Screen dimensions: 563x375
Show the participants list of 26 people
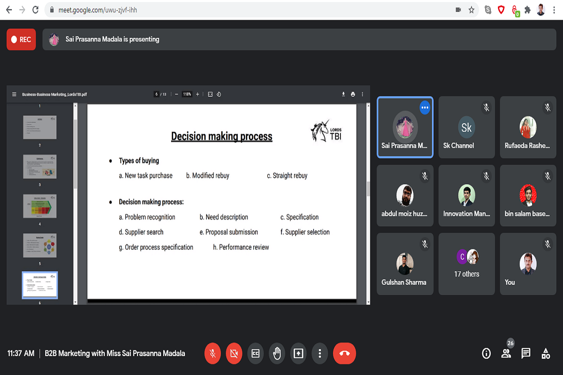(506, 353)
